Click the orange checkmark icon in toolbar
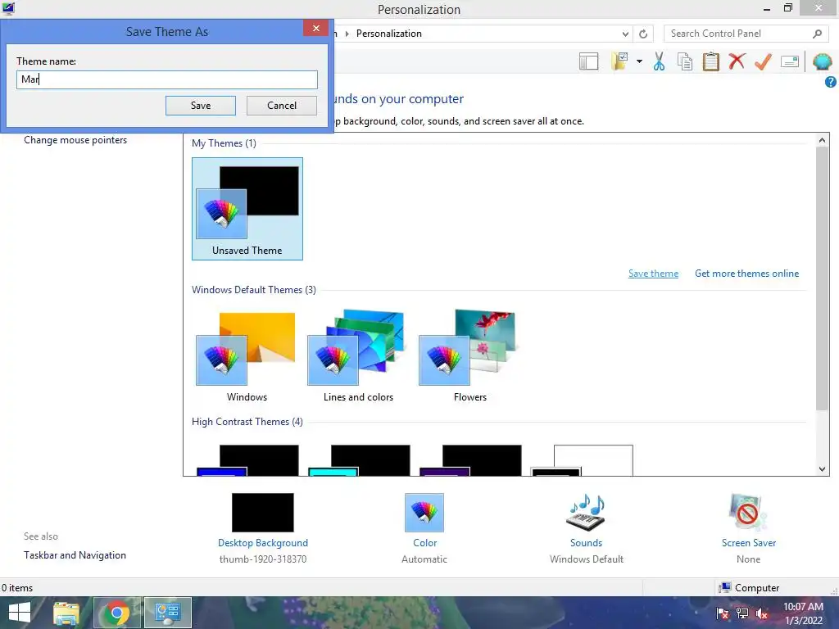Image resolution: width=839 pixels, height=629 pixels. (x=763, y=61)
